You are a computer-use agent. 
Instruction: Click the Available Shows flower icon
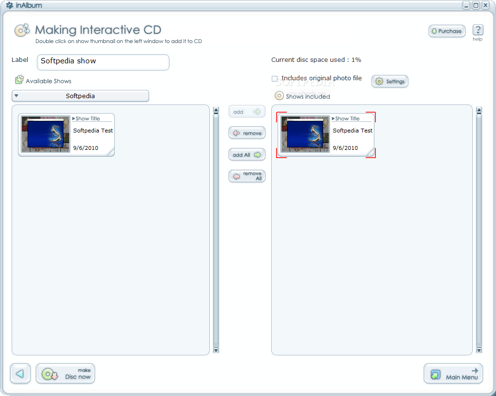19,80
